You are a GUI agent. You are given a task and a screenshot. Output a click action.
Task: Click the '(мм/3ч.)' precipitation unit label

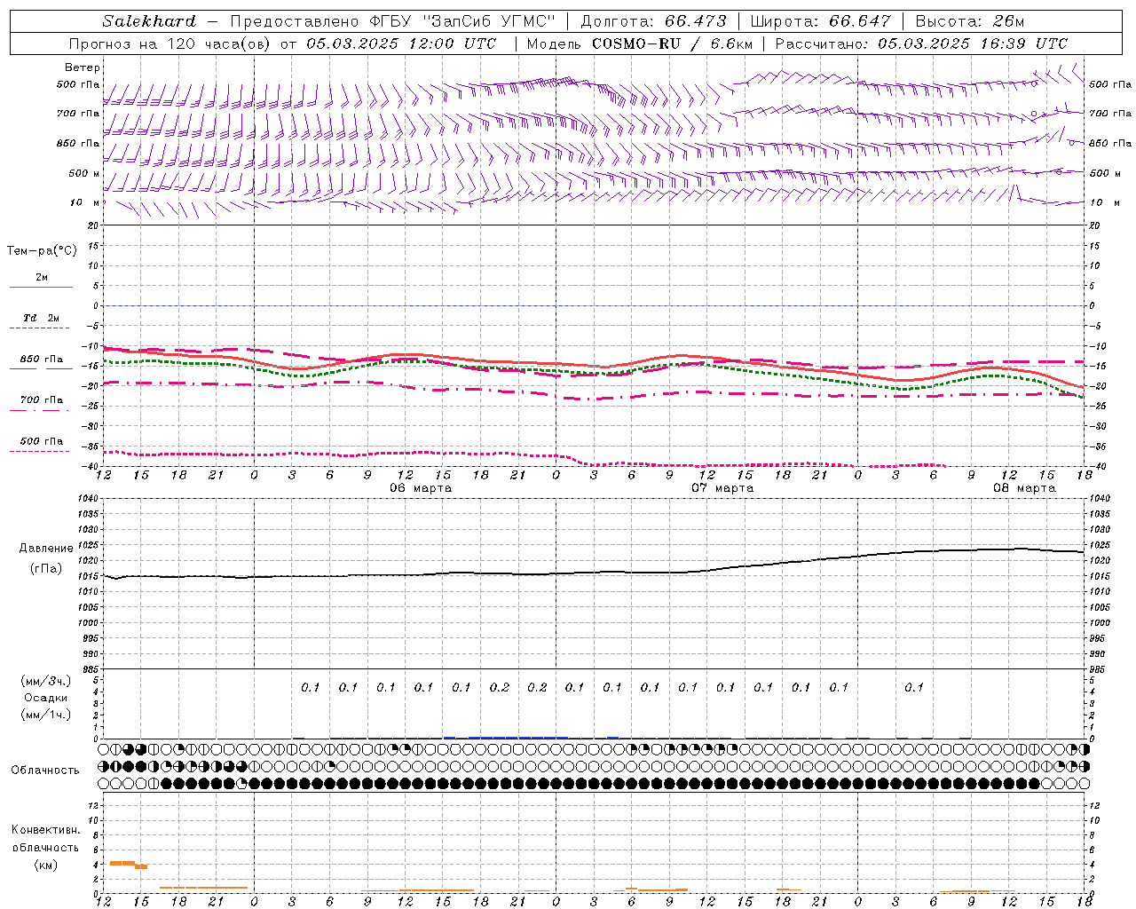(x=46, y=681)
